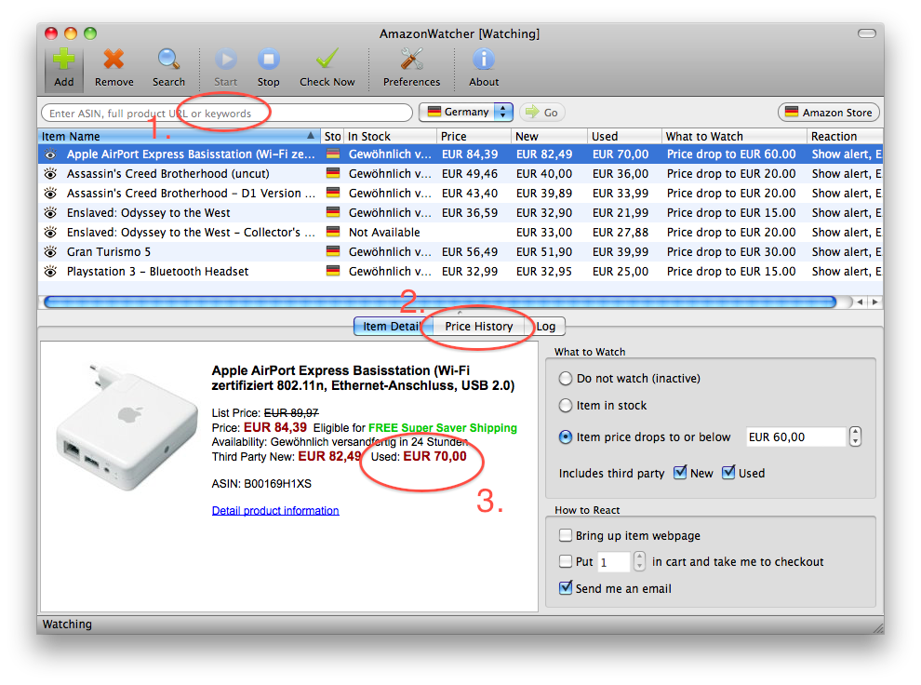Click flag in Playstation 3 Bluetooth Headset row

point(333,271)
